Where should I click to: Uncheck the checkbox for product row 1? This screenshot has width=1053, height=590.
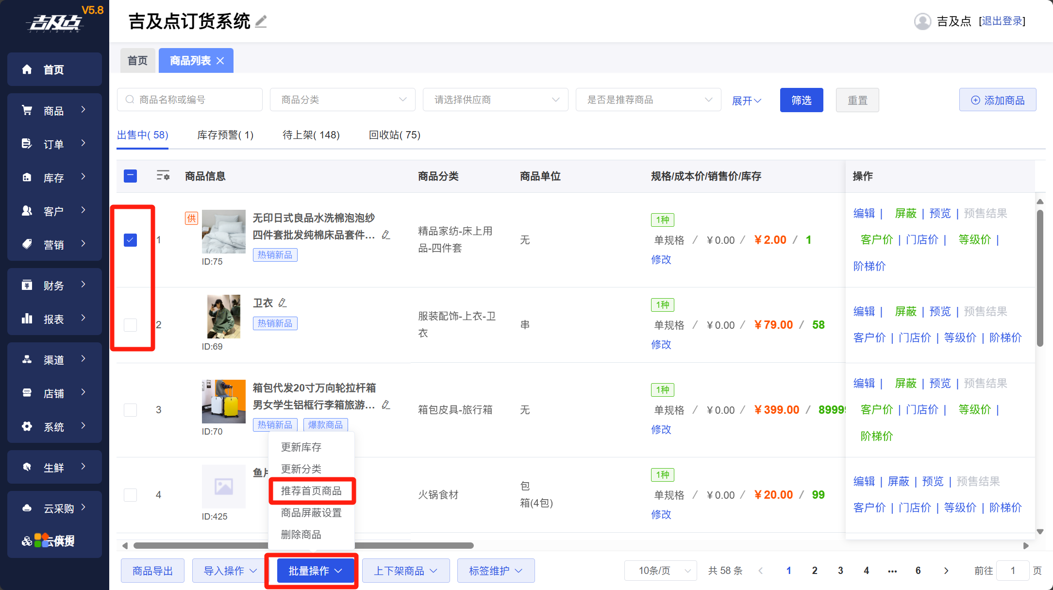(130, 240)
